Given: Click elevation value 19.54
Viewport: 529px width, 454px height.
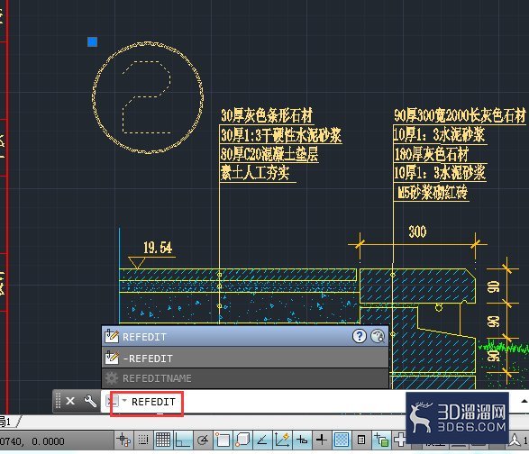Looking at the screenshot, I should pyautogui.click(x=158, y=248).
